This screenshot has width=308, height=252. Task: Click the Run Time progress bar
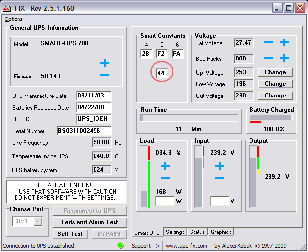[190, 118]
